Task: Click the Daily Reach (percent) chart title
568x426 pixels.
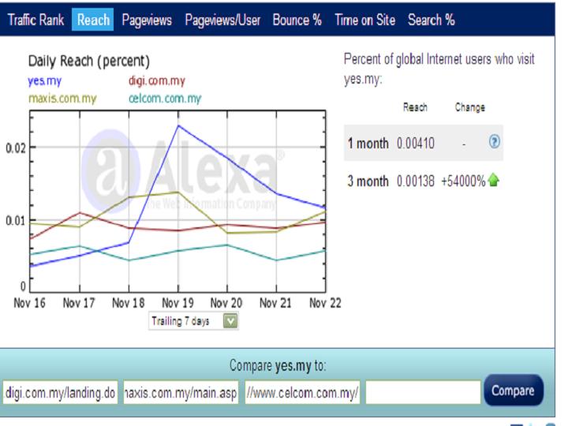Action: click(88, 62)
